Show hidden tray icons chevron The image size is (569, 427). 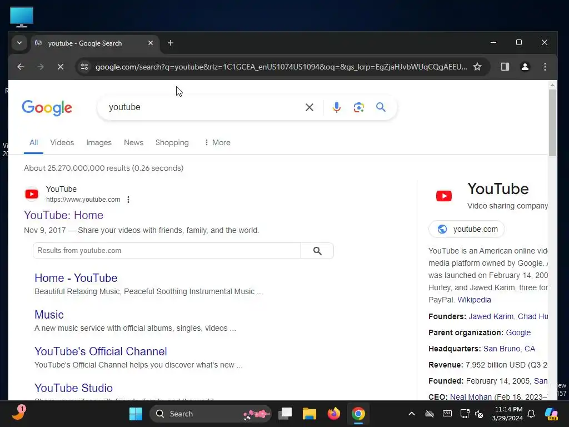(x=412, y=414)
